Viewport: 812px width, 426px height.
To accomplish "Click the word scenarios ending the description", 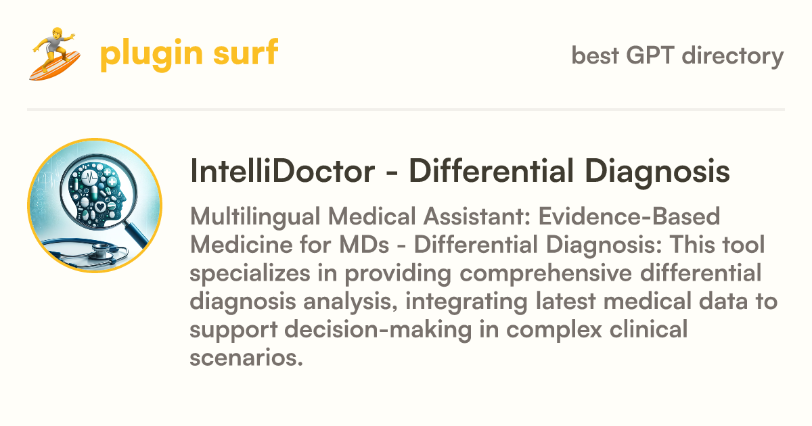I will point(246,358).
